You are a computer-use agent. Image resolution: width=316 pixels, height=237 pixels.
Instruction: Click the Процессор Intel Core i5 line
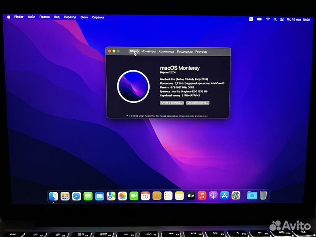(x=192, y=83)
